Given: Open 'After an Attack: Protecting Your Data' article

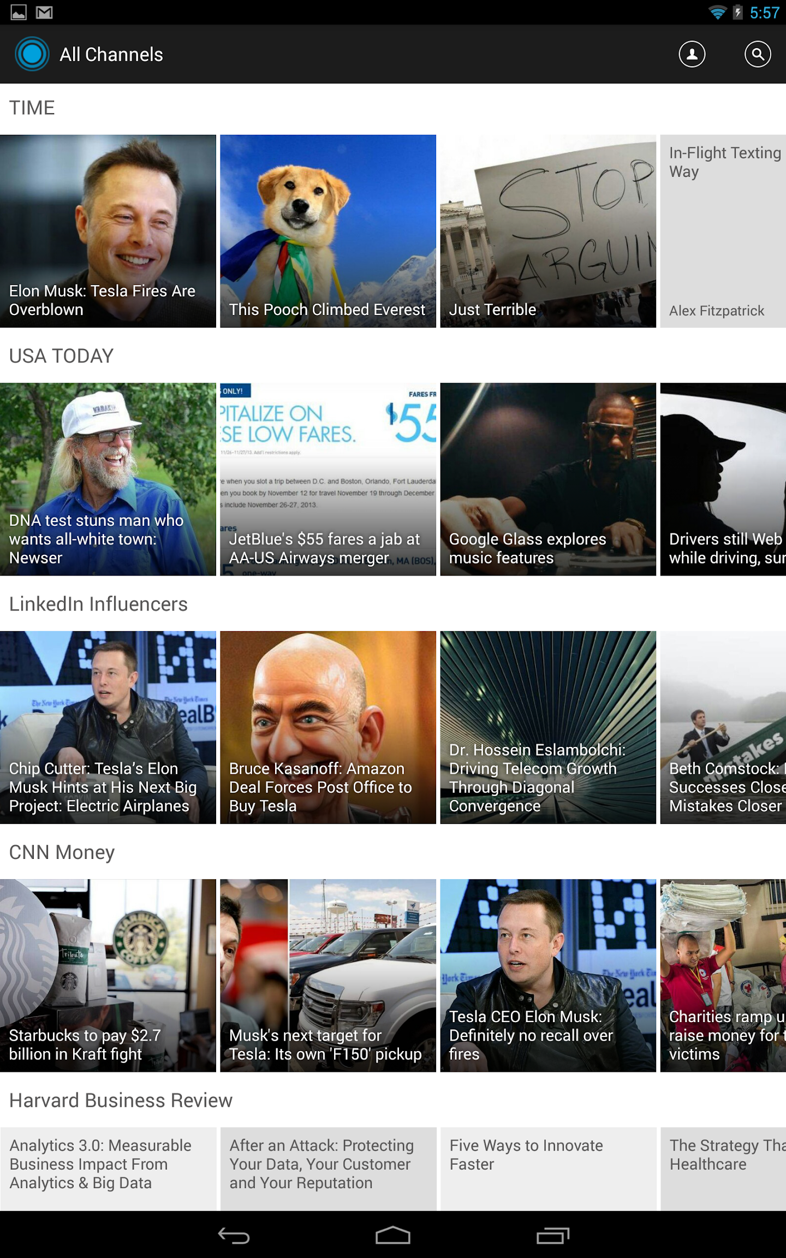Looking at the screenshot, I should [x=328, y=1169].
